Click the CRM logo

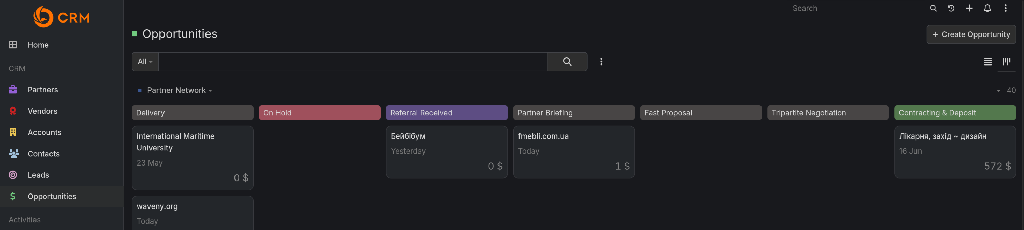[x=62, y=17]
